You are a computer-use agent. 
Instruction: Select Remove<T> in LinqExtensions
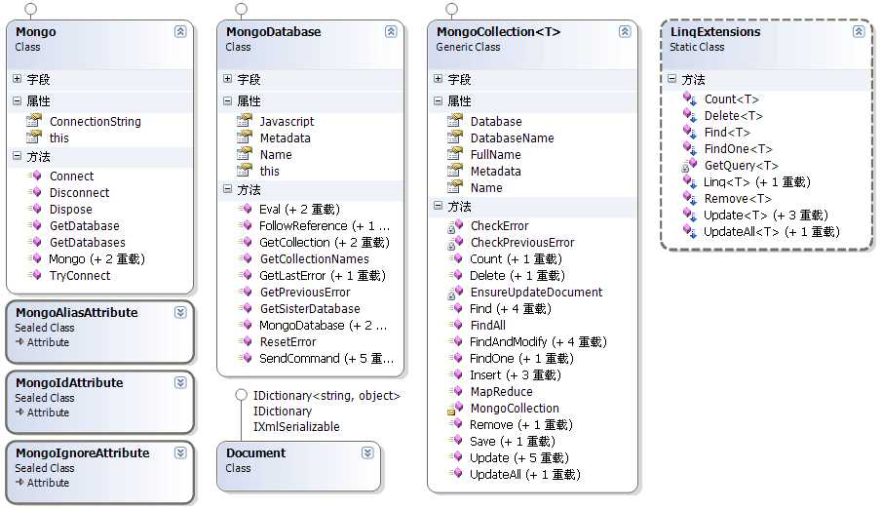[x=738, y=198]
